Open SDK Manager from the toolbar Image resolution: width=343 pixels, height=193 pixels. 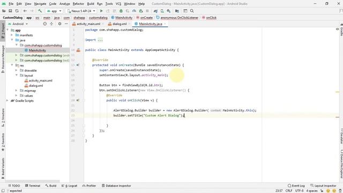[x=169, y=11]
